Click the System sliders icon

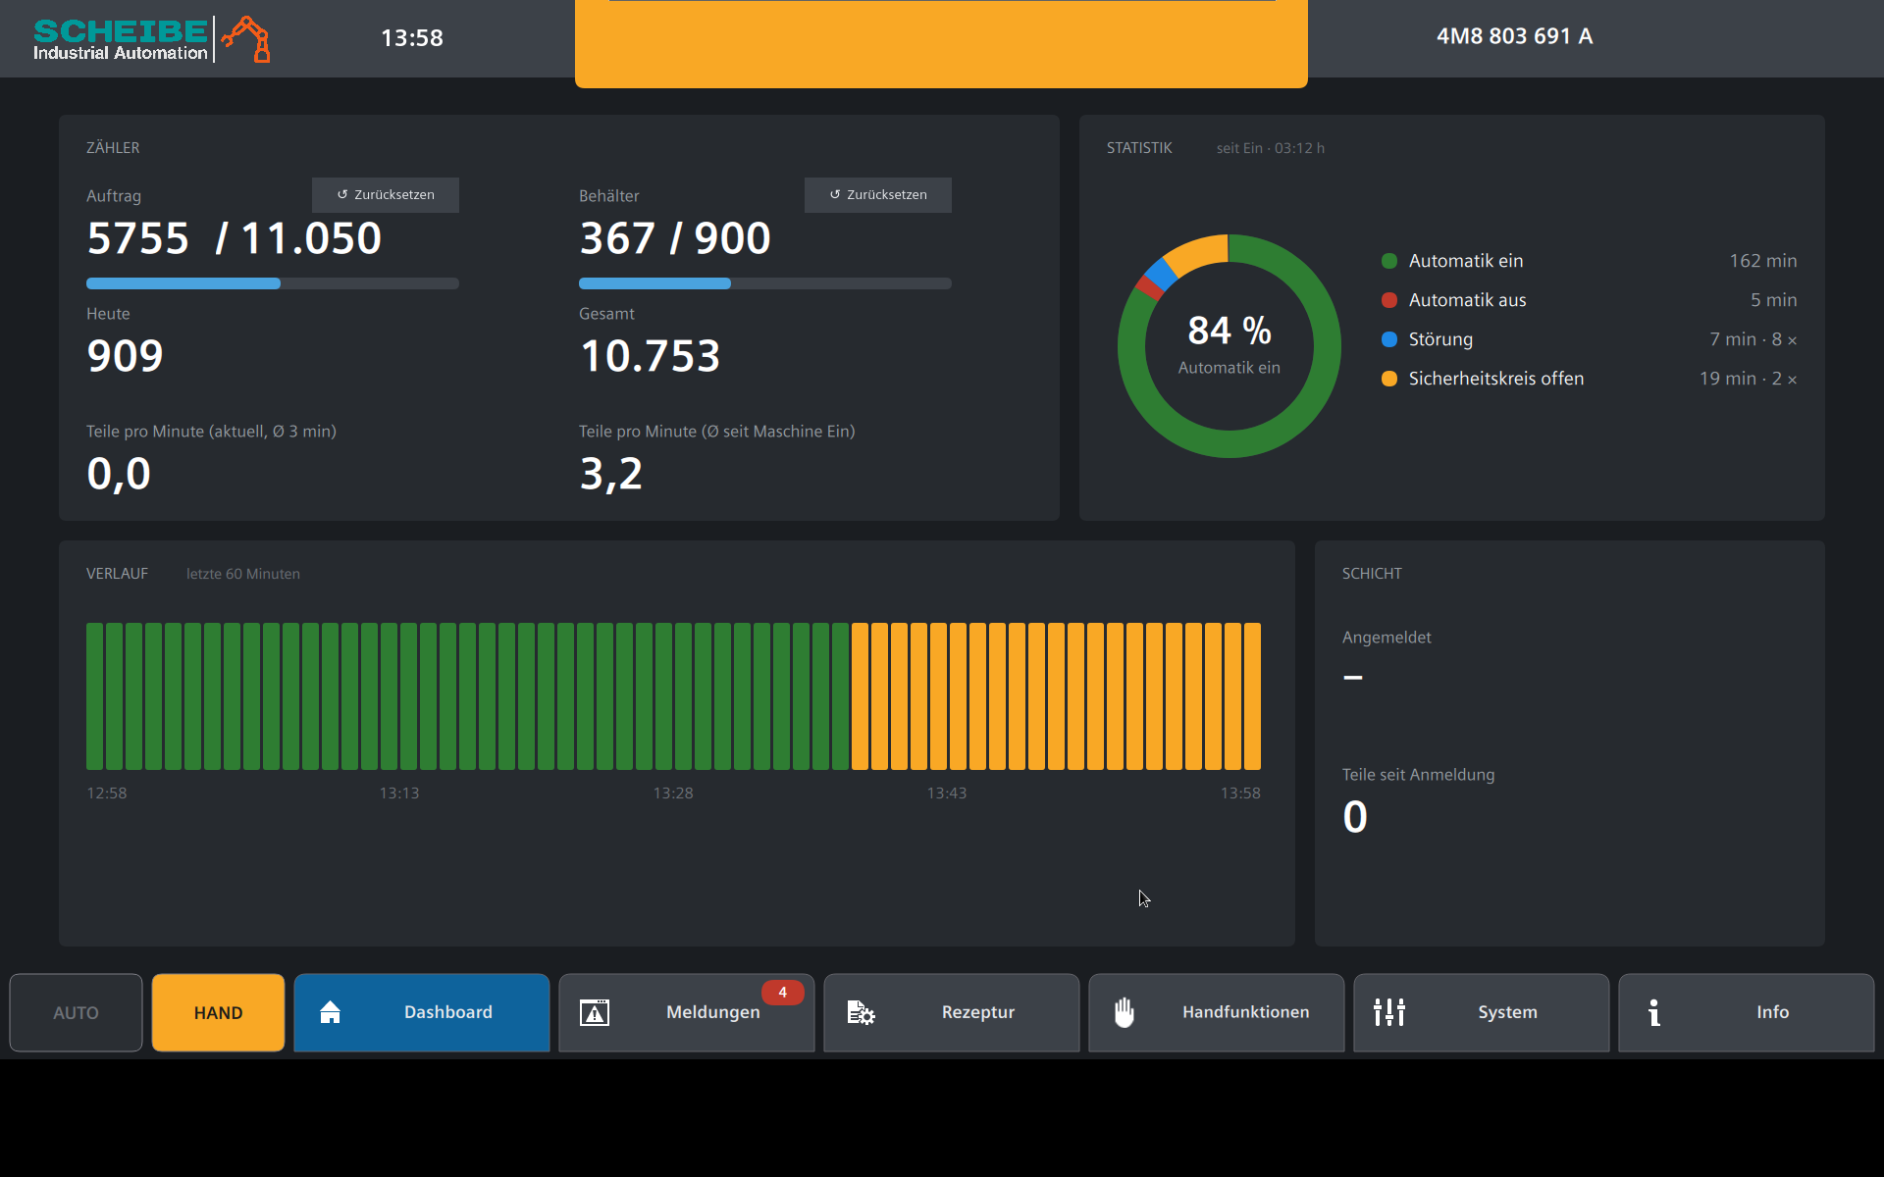click(x=1389, y=1012)
